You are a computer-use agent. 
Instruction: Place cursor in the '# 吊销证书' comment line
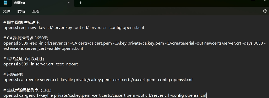13,75
